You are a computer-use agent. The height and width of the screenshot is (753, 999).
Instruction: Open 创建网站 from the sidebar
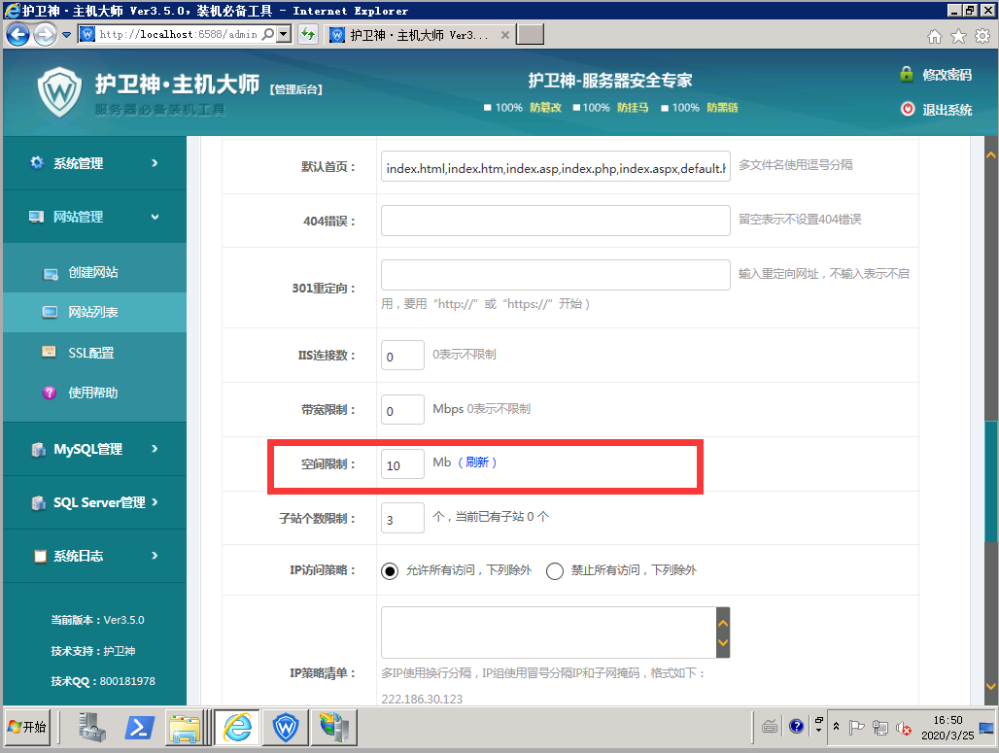[x=92, y=273]
